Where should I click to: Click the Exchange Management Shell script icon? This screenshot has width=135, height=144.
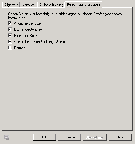(x=7, y=137)
